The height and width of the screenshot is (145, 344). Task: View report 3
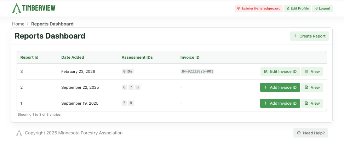312,71
